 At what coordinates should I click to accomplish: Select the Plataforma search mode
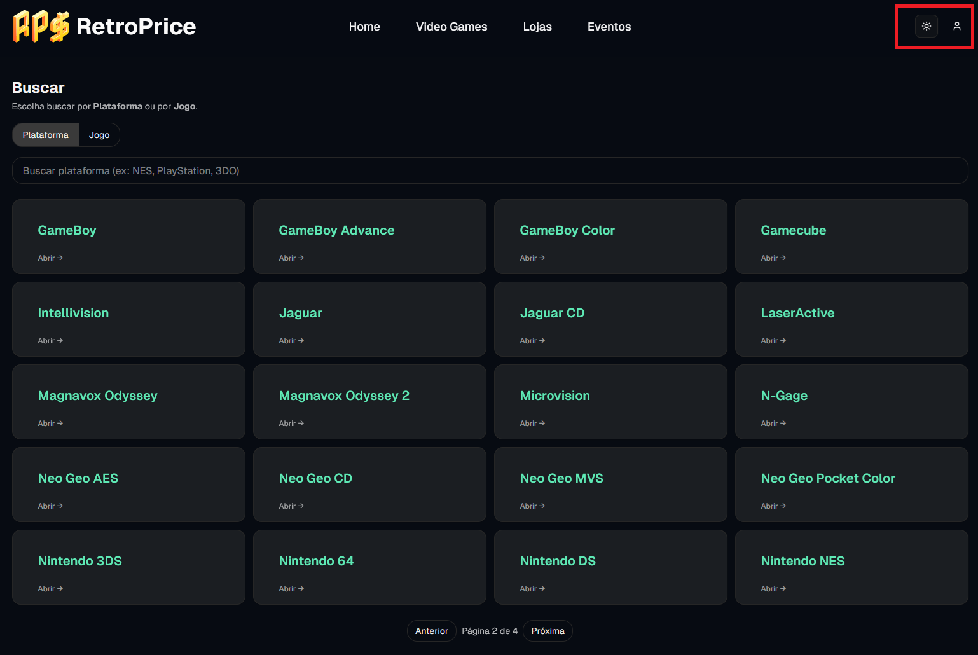(45, 135)
